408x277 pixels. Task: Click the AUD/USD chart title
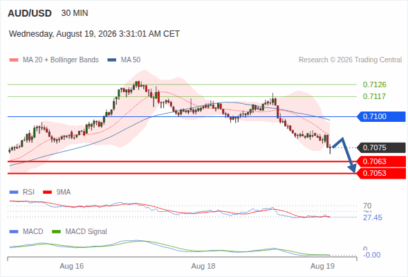tap(30, 13)
